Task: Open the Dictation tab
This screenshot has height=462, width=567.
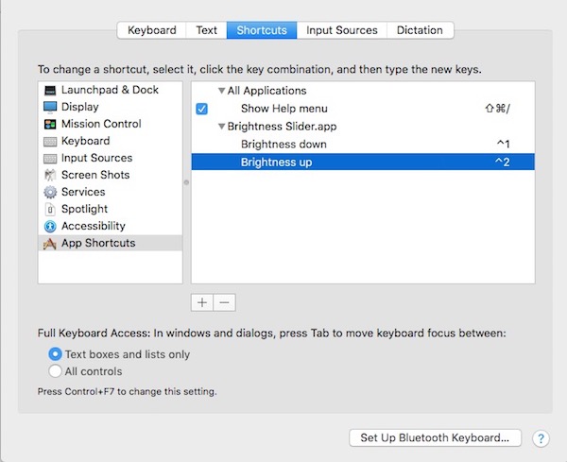Action: [x=419, y=30]
